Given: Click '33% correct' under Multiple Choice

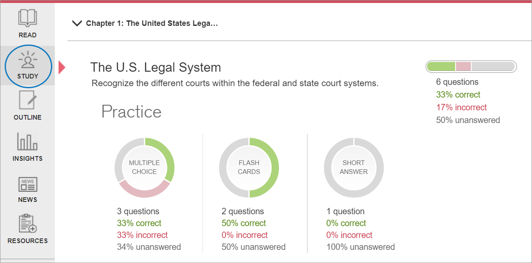Looking at the screenshot, I should [x=139, y=223].
